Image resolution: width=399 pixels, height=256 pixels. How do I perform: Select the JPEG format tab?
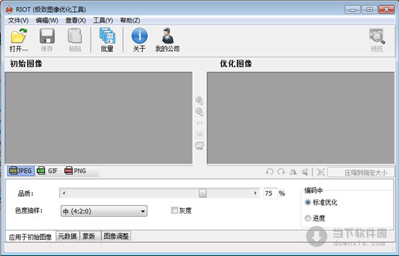21,171
